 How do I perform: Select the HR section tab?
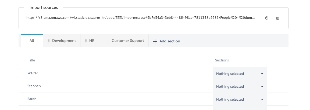click(x=92, y=41)
